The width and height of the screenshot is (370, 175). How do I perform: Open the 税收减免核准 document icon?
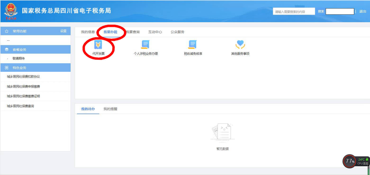click(x=193, y=44)
